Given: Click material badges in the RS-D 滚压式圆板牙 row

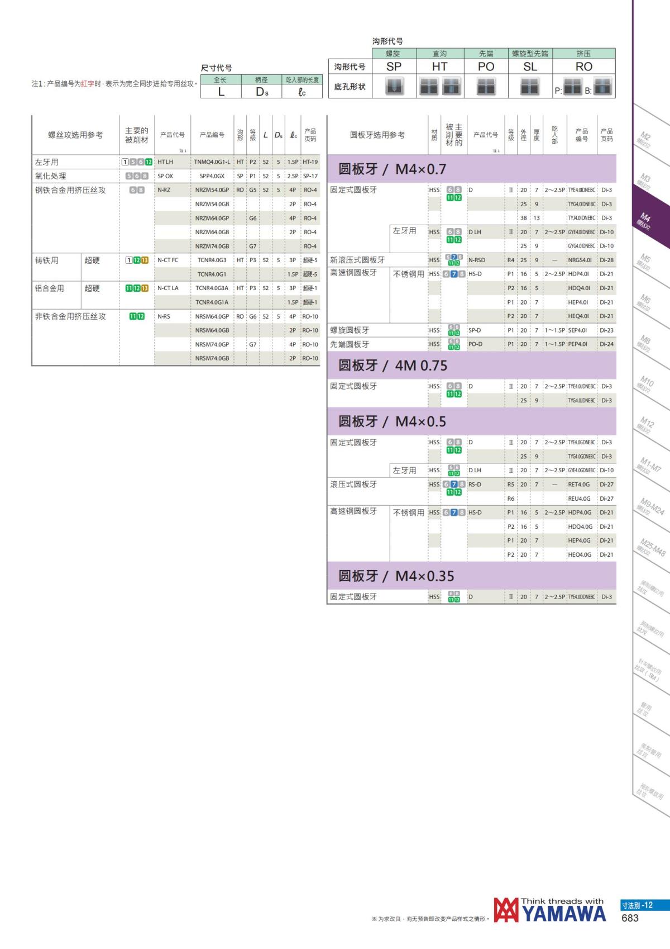Looking at the screenshot, I should [x=454, y=488].
